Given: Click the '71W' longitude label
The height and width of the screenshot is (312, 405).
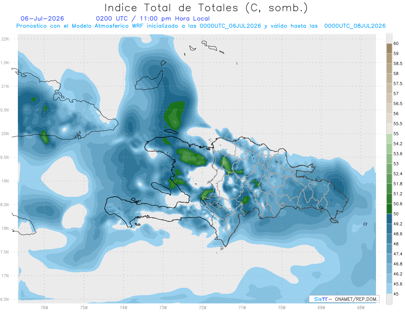Looking at the screenshot, I should (x=242, y=308).
